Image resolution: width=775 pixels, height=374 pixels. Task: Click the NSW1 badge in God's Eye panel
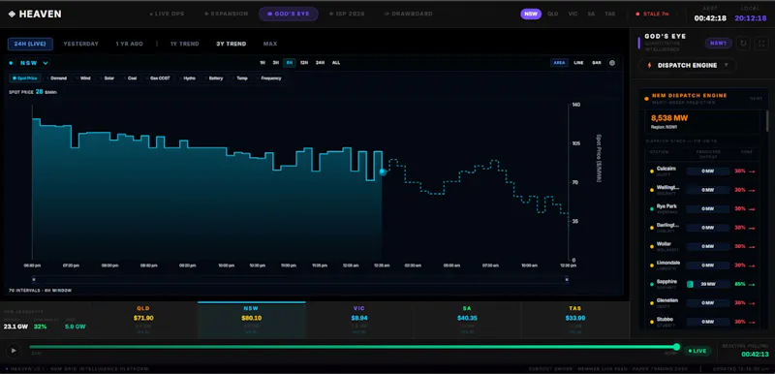[x=719, y=43]
